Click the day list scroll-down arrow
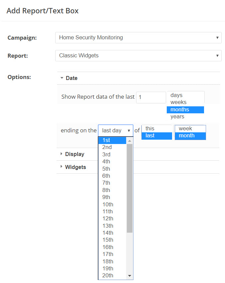 coord(130,276)
